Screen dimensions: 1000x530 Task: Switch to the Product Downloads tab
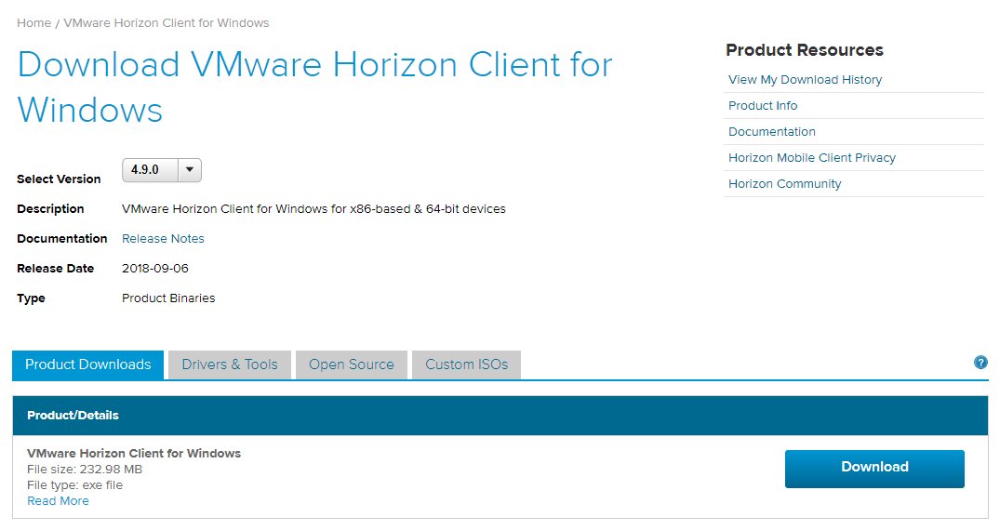(88, 364)
